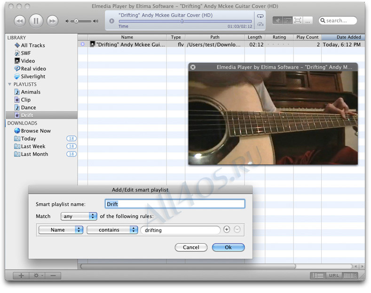Screen dimensions: 371x293
Task: Click the max volume speaker icon
Action: 96,21
